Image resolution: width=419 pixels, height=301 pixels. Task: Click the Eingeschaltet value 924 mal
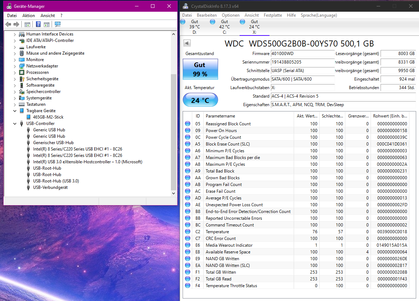pyautogui.click(x=398, y=79)
